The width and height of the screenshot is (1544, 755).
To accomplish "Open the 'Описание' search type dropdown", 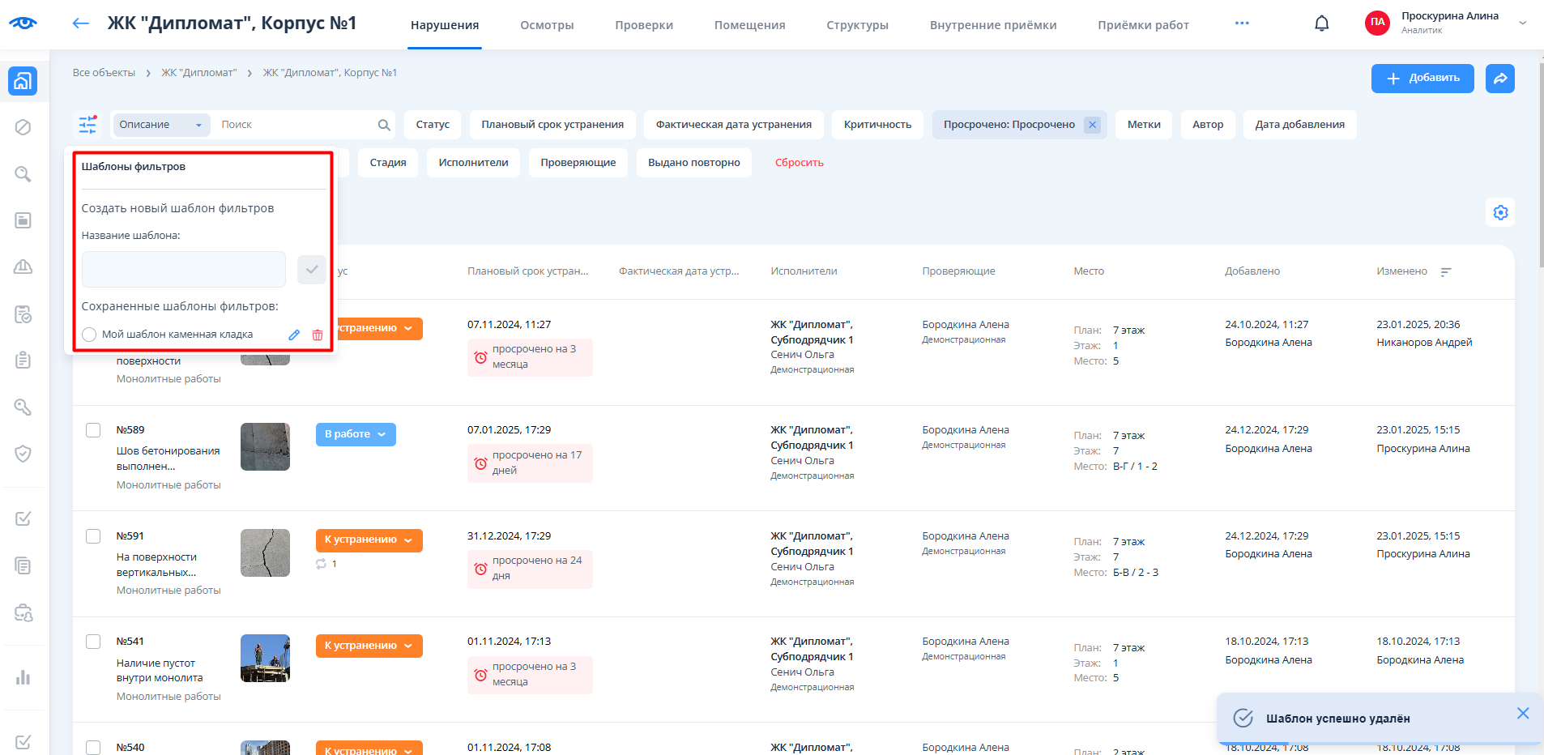I will pos(160,125).
